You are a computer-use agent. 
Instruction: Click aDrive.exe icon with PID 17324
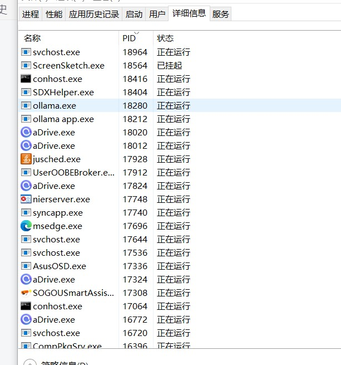(26, 279)
